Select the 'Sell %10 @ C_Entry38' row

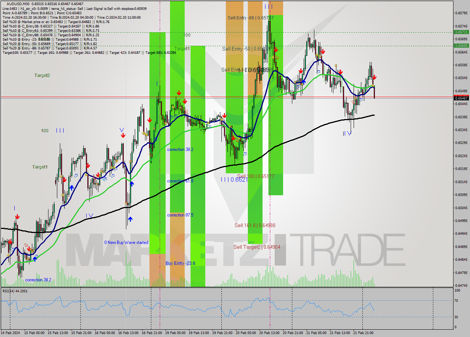pyautogui.click(x=51, y=26)
